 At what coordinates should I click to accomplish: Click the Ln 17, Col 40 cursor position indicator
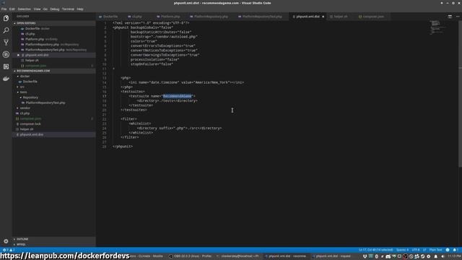(375, 250)
